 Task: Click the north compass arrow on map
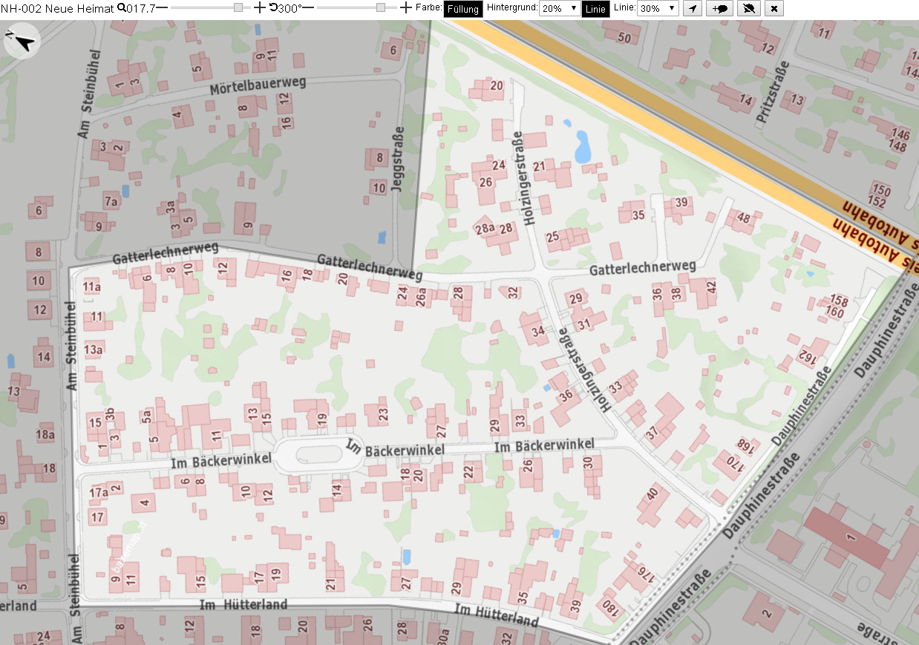[22, 42]
